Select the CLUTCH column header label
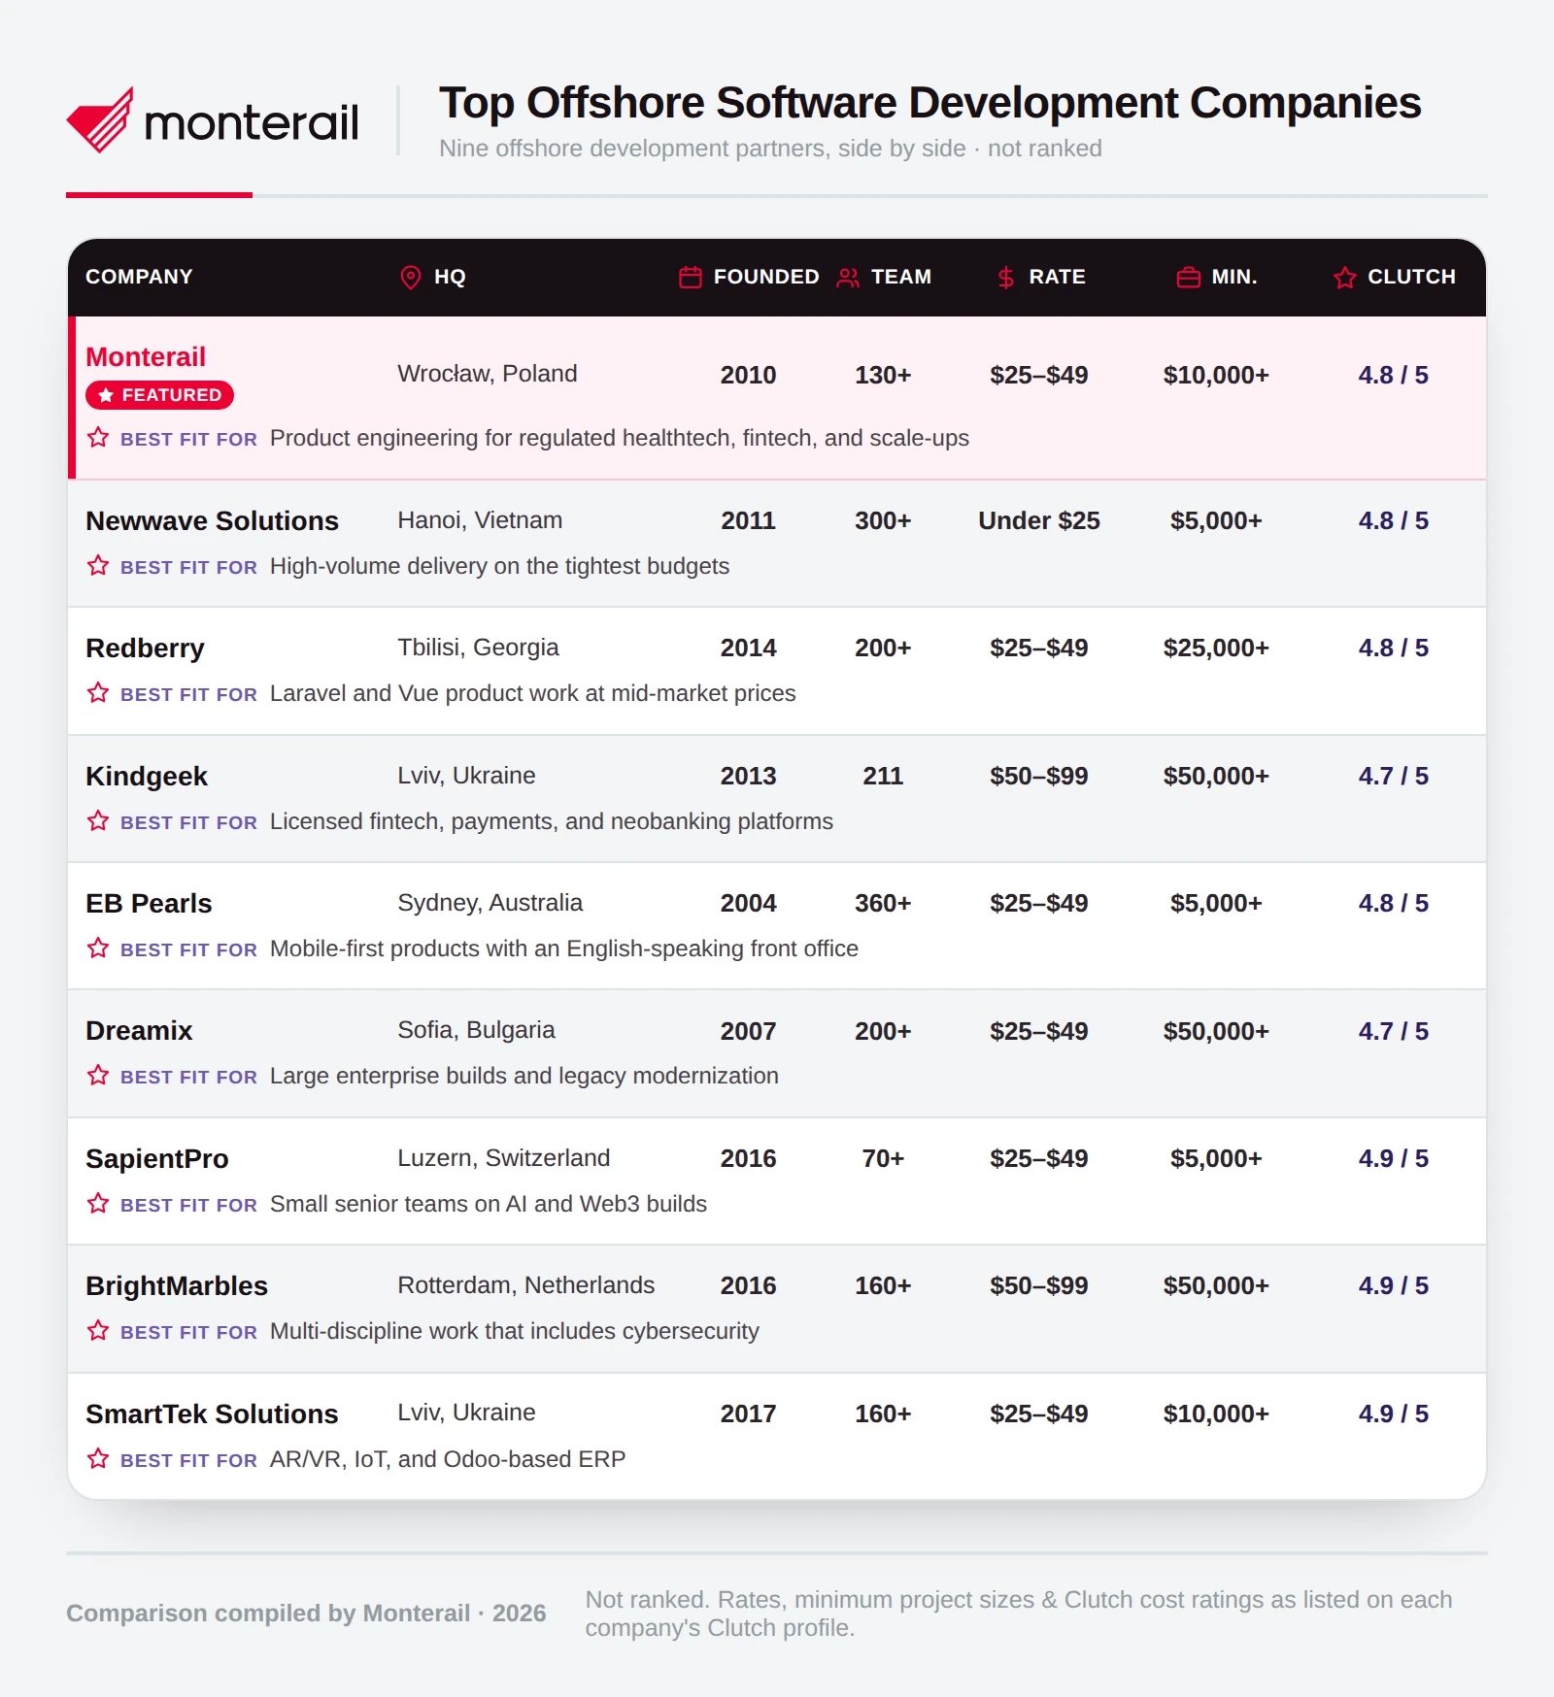Viewport: 1554px width, 1697px height. pos(1411,277)
